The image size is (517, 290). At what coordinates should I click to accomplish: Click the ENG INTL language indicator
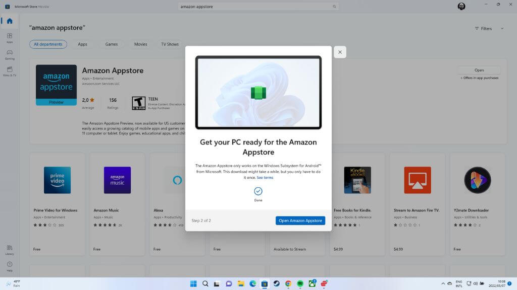tap(458, 283)
